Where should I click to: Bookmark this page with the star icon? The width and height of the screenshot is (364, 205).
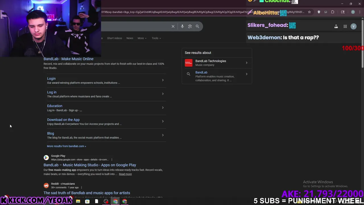309,12
